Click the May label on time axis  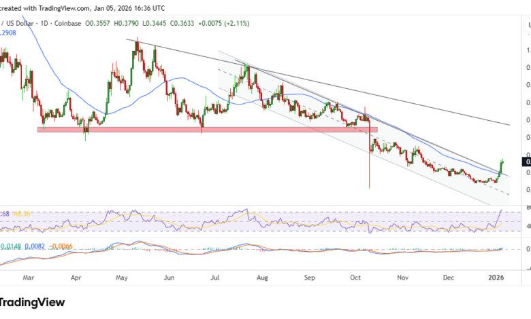(123, 278)
